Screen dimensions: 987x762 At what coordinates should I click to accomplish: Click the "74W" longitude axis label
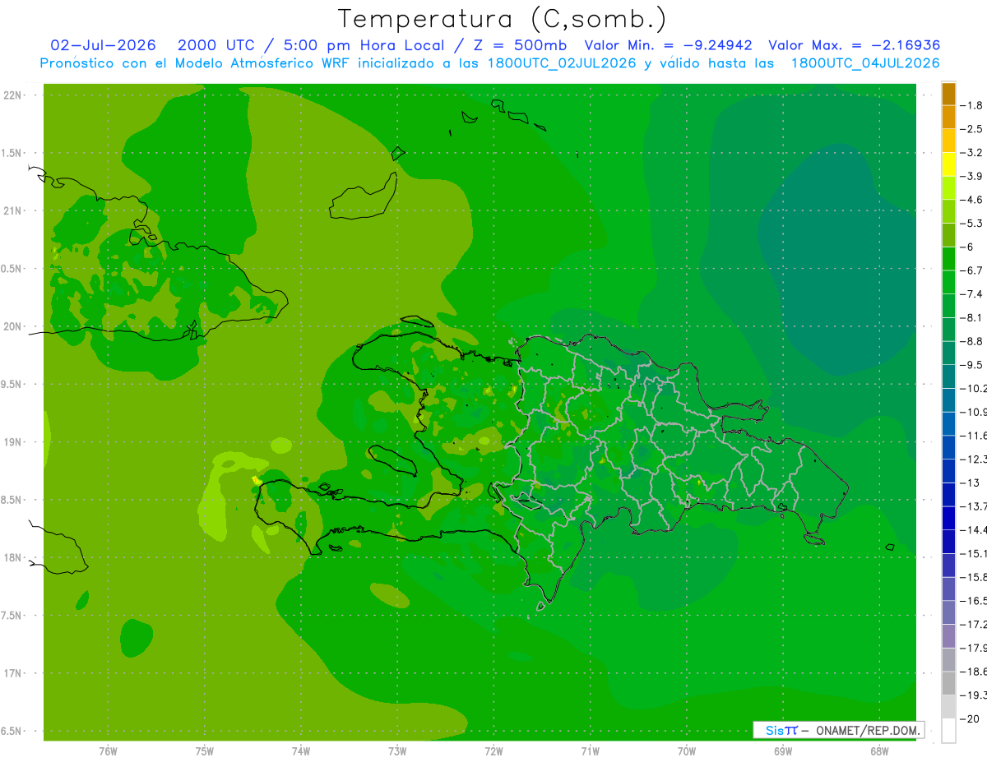[300, 751]
